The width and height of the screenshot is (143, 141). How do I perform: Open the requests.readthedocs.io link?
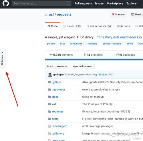coord(119,37)
